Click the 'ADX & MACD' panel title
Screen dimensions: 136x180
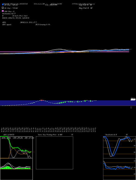pyautogui.click(x=9, y=135)
